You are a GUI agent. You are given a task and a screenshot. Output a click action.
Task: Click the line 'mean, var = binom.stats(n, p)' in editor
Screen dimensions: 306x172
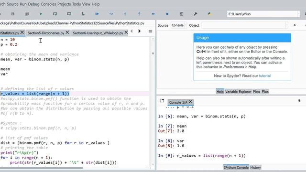click(35, 59)
